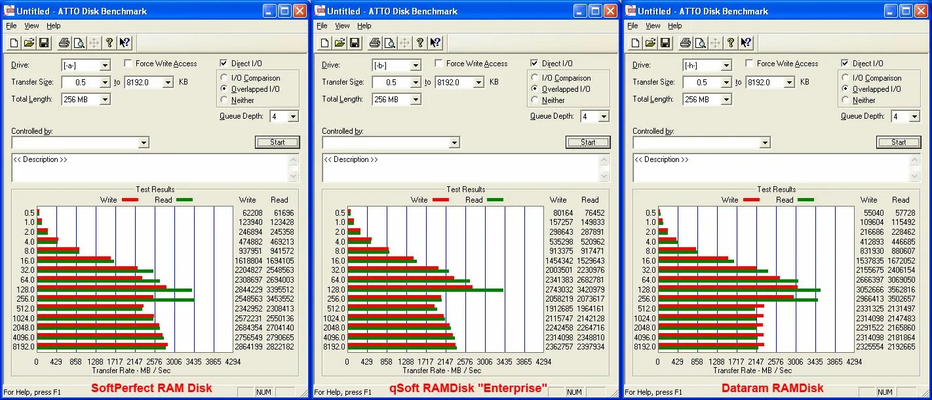
Task: Click New file icon in Dataram window
Action: [635, 43]
